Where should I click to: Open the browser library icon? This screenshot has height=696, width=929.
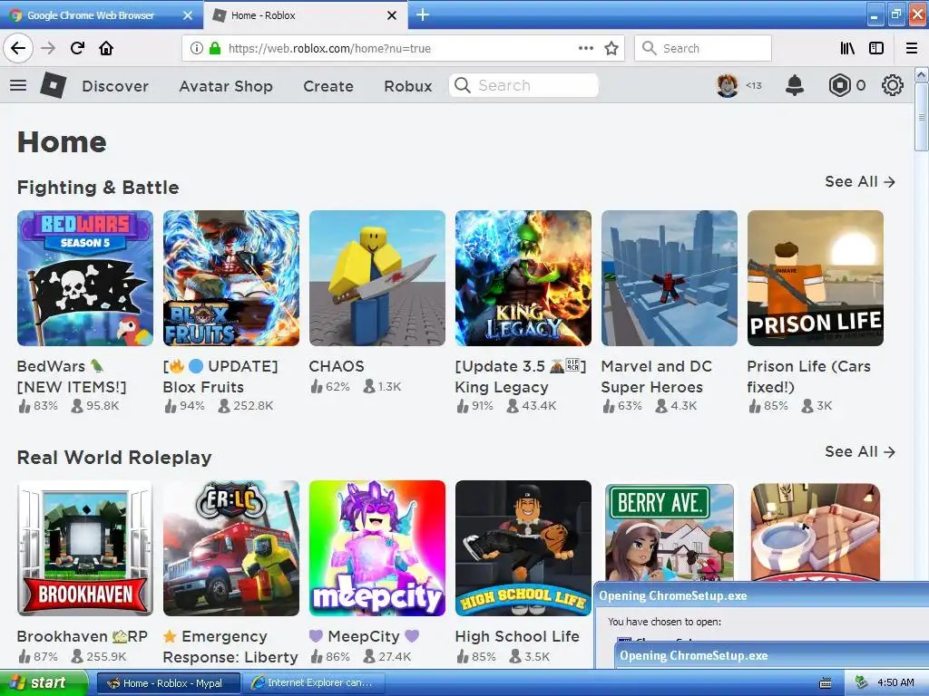(847, 48)
